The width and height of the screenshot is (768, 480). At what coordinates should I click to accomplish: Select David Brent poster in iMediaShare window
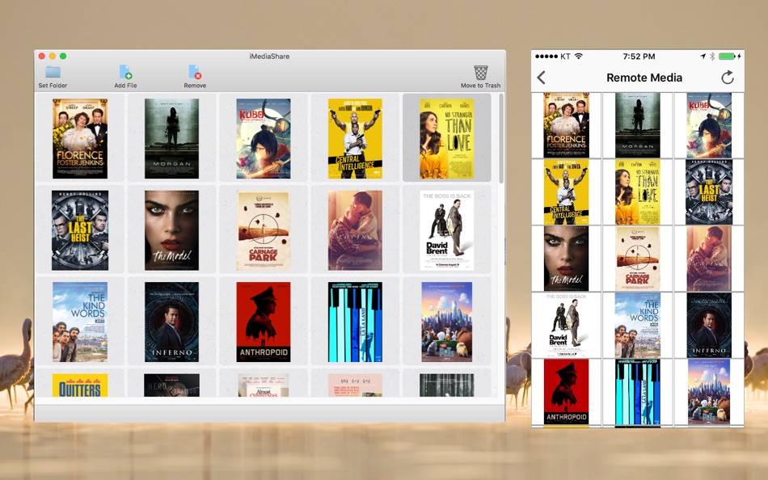(447, 230)
